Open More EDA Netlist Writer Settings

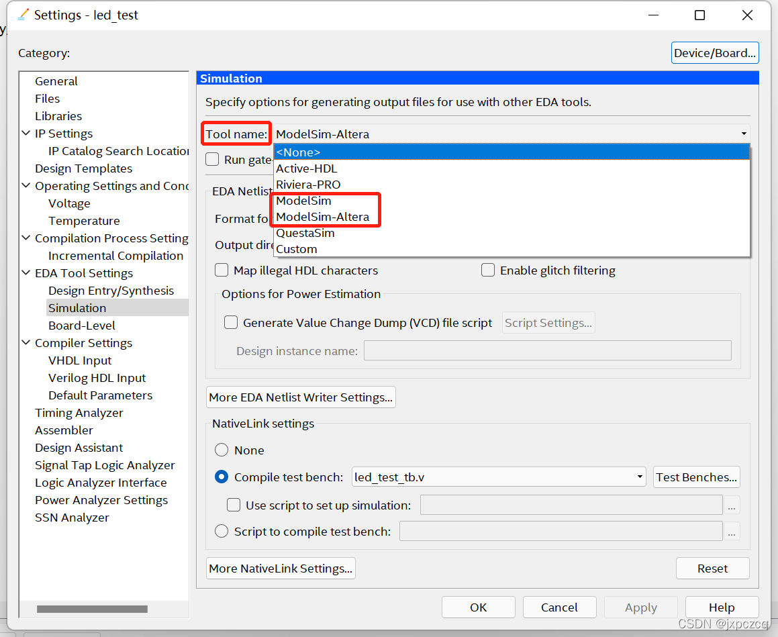tap(301, 397)
